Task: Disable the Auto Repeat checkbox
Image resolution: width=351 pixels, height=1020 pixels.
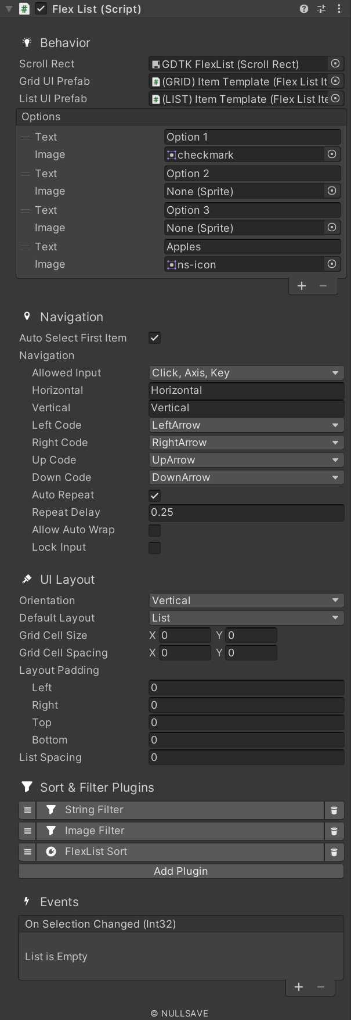Action: (155, 495)
